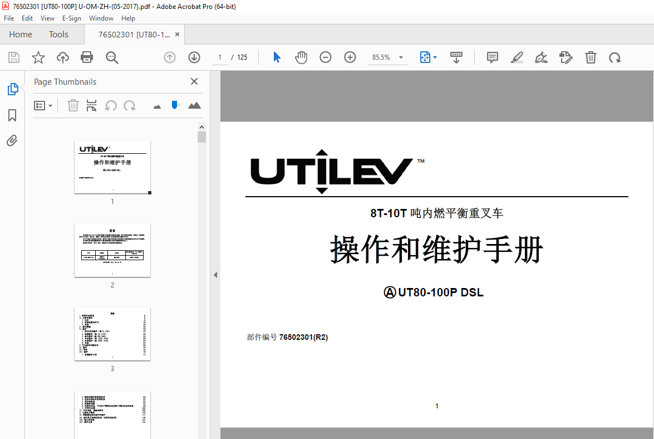Open the Edit menu

[27, 18]
